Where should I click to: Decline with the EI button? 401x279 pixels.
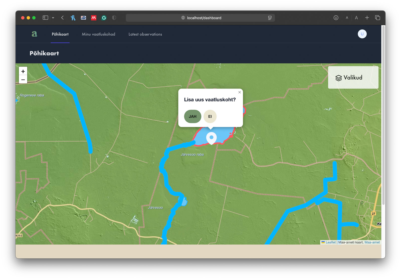pyautogui.click(x=210, y=116)
